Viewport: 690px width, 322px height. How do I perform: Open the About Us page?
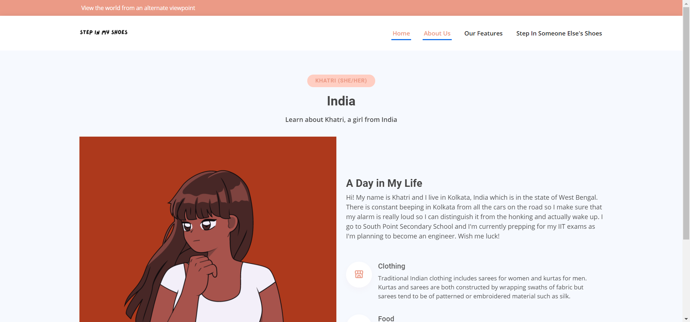click(437, 33)
